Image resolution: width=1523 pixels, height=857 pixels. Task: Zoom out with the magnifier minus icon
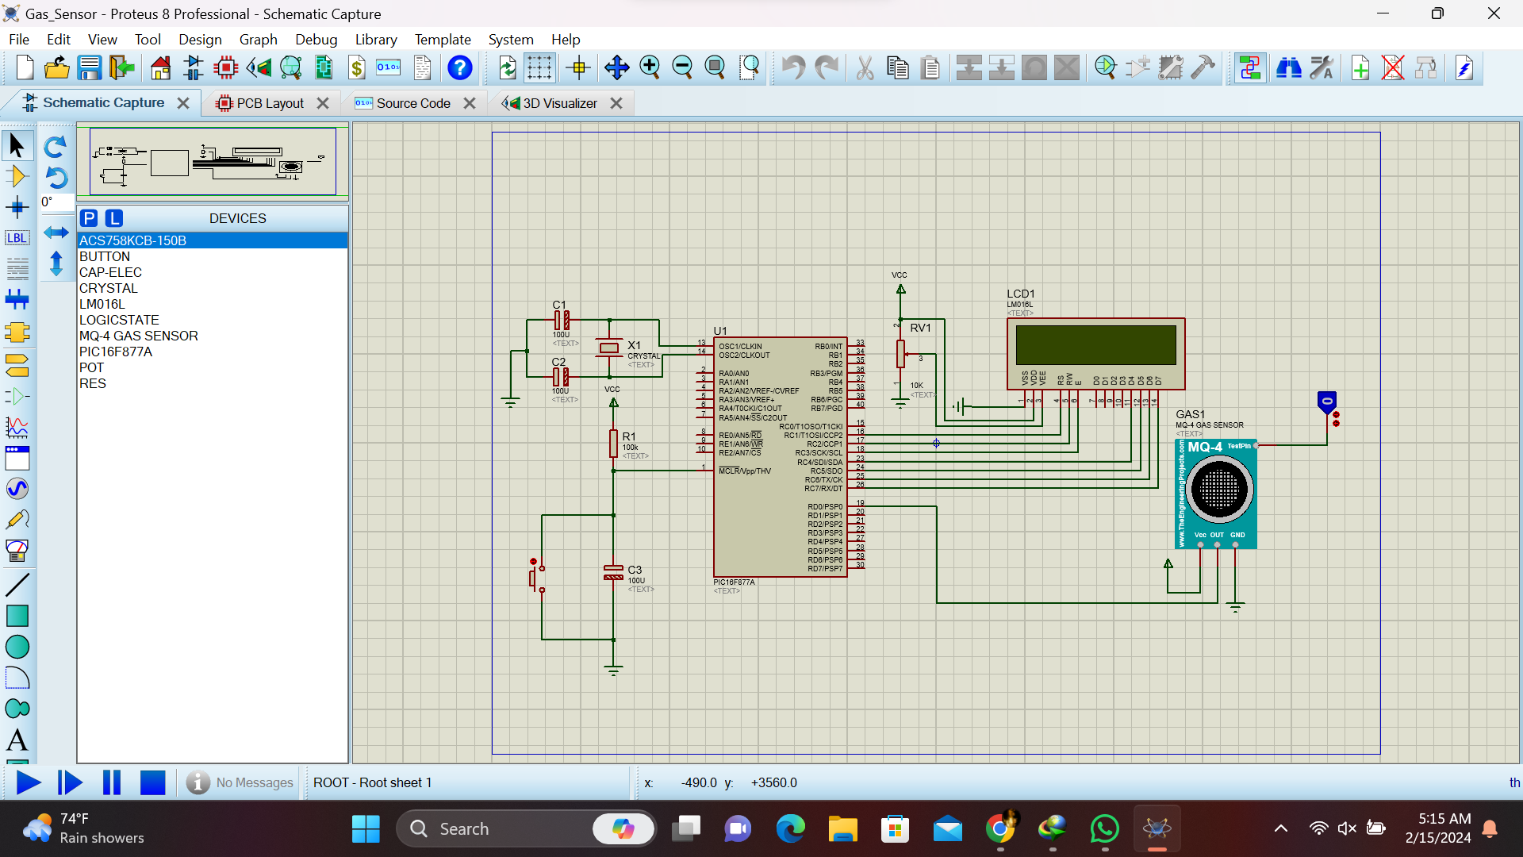point(682,68)
